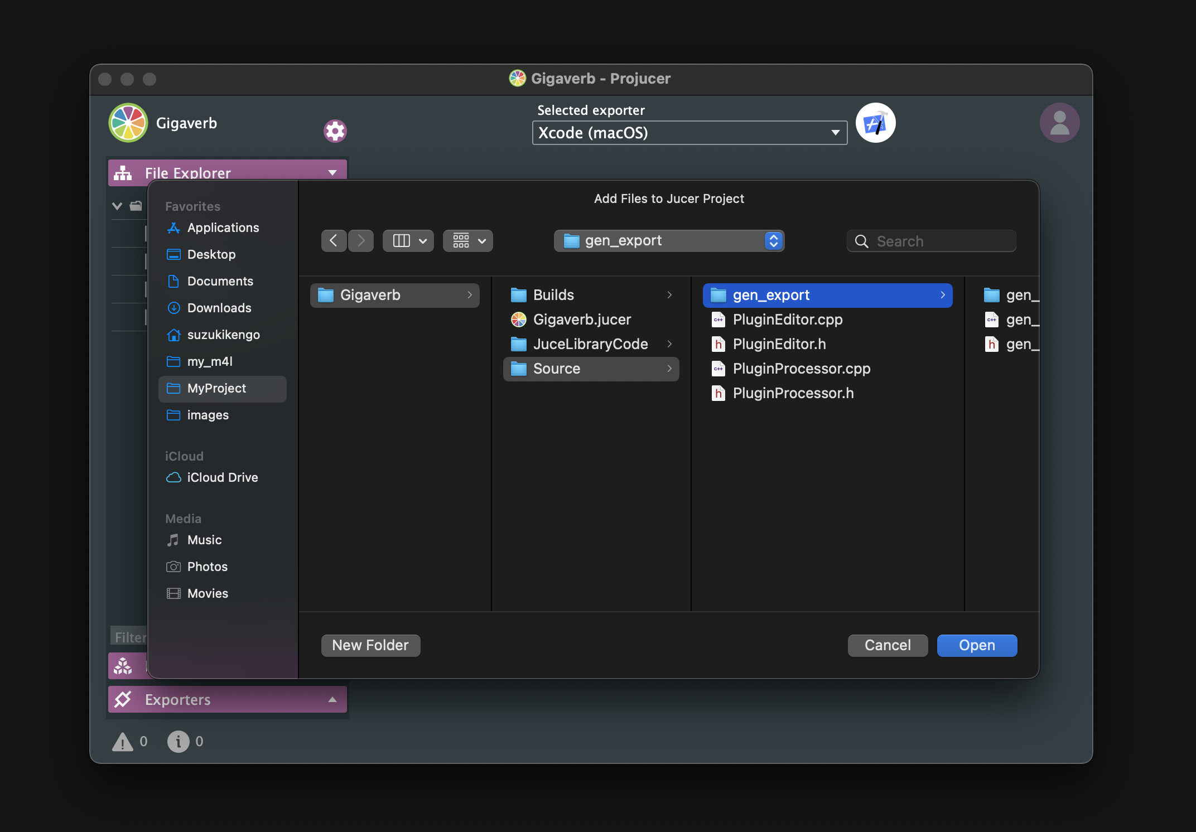Screen dimensions: 1196x832
Task: Select the PluginProcessor.cpp file
Action: coord(802,368)
